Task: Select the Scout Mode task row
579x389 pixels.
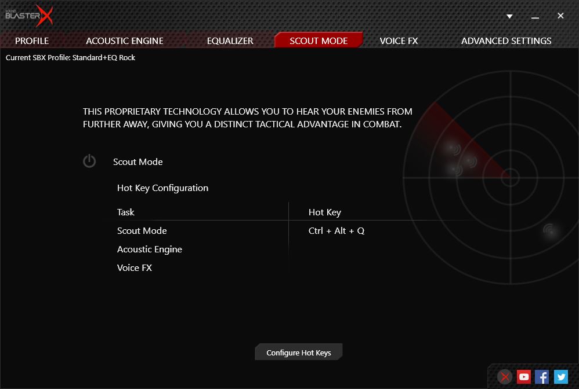Action: pos(142,231)
